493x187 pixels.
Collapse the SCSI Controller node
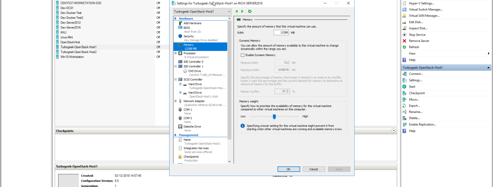pos(176,79)
